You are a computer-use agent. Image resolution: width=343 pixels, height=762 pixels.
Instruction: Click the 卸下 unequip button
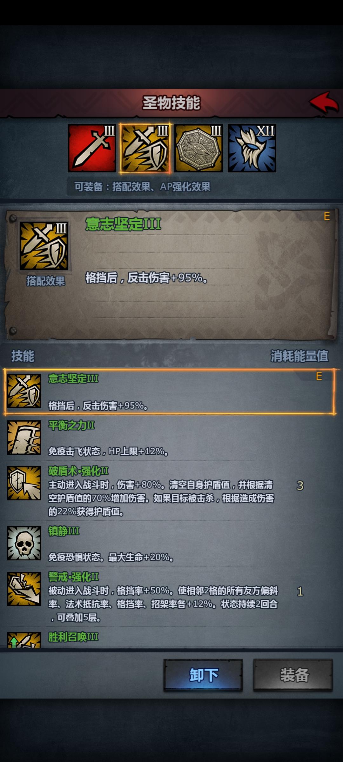click(203, 675)
